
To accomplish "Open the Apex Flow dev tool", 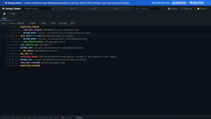I will pyautogui.click(x=196, y=3).
